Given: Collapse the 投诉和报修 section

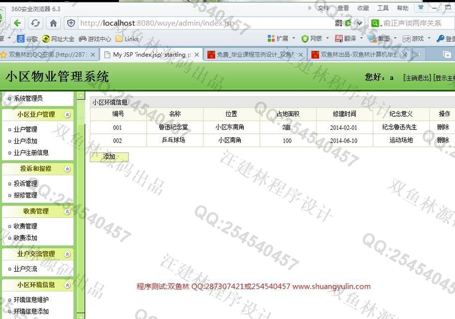Looking at the screenshot, I should tap(67, 169).
